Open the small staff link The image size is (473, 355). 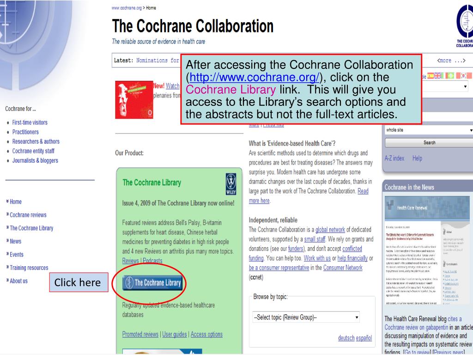coord(315,239)
